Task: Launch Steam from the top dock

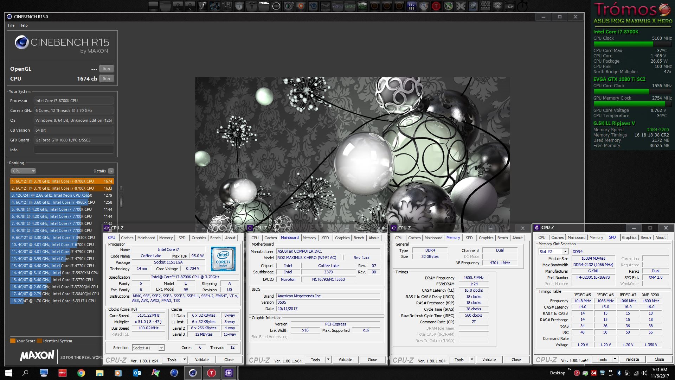Action: click(325, 6)
